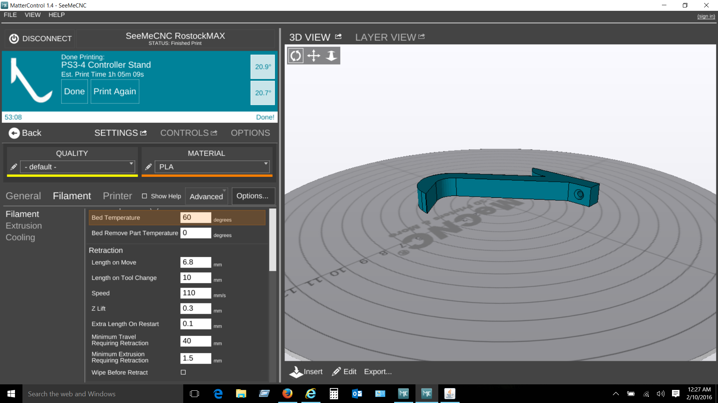718x403 pixels.
Task: Click the Print Again button
Action: click(115, 91)
